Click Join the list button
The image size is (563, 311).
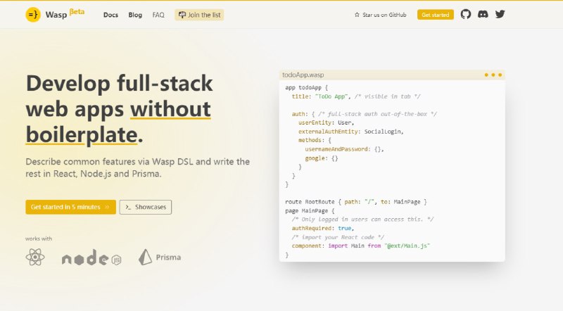pyautogui.click(x=199, y=15)
